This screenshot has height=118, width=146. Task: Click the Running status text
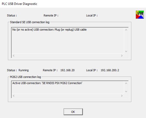click(24, 70)
